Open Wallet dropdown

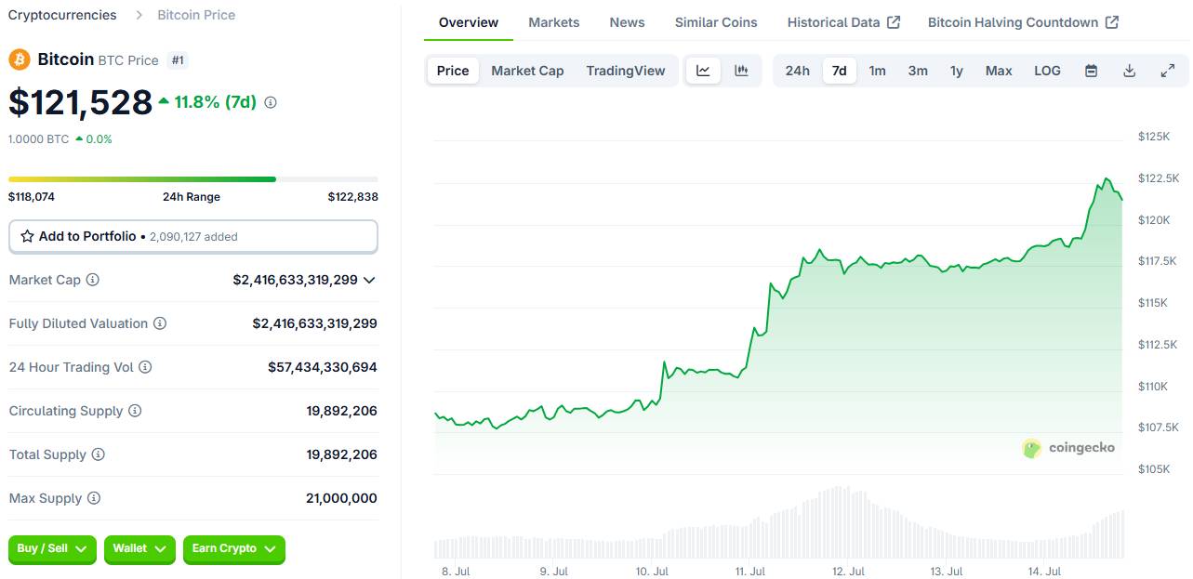pos(139,549)
